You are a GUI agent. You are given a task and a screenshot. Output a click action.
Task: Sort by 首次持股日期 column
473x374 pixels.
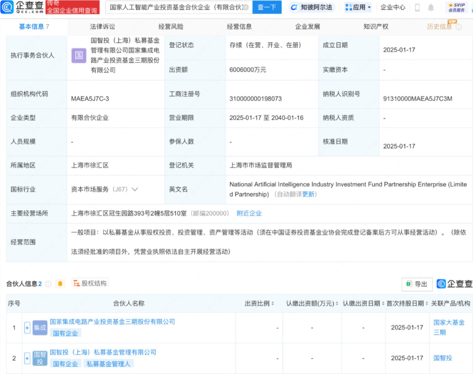(427, 304)
